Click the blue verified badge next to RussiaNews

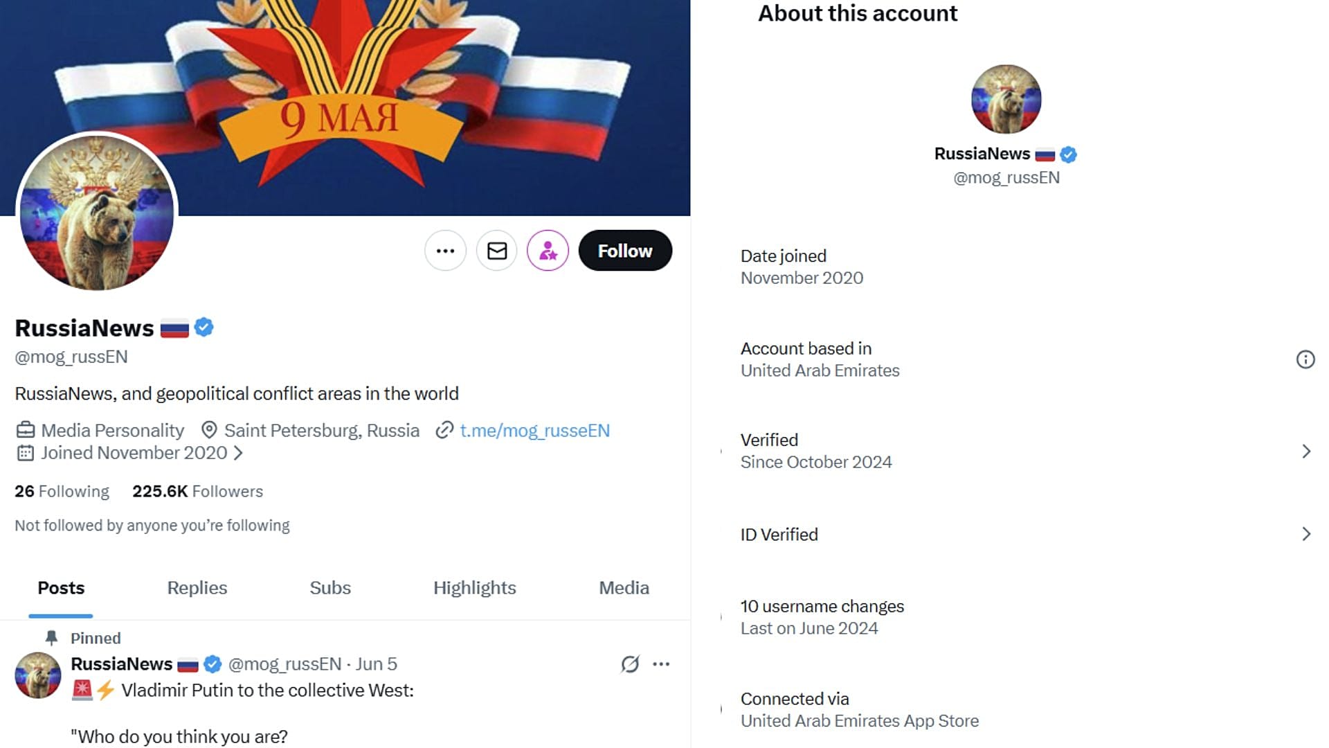click(202, 328)
